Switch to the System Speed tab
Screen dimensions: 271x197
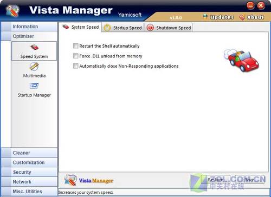click(80, 27)
